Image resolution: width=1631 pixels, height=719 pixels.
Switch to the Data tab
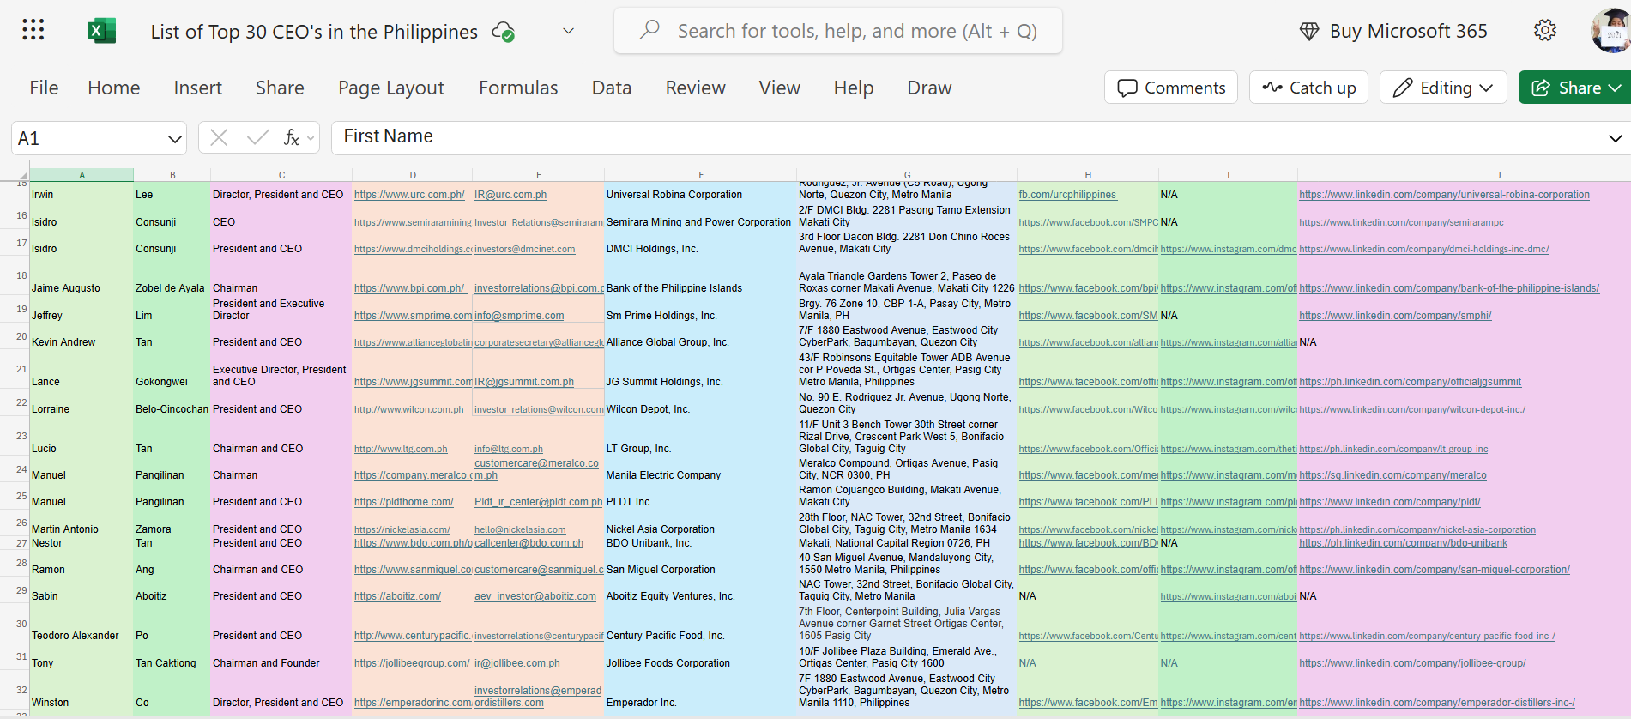(612, 88)
